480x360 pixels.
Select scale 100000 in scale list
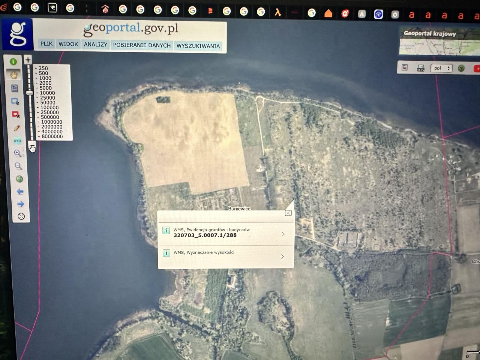click(49, 108)
